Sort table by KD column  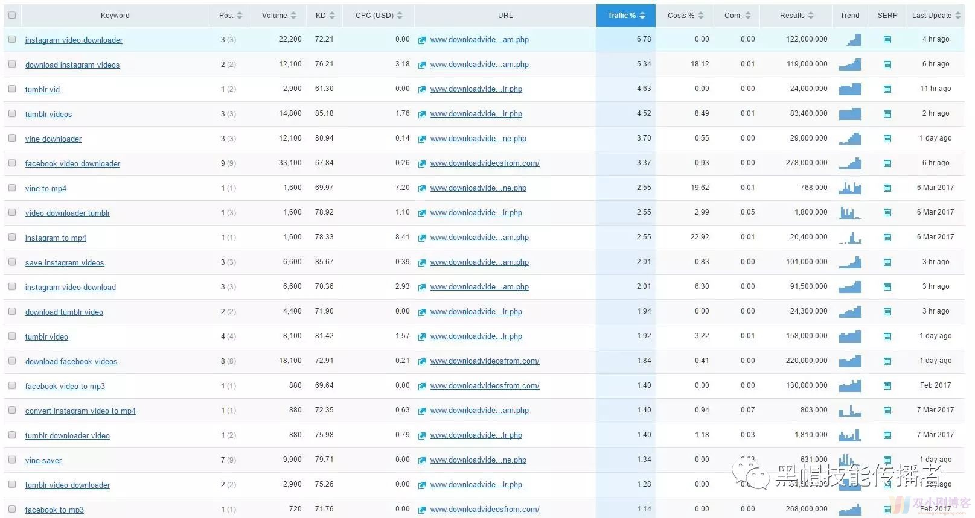coord(325,16)
